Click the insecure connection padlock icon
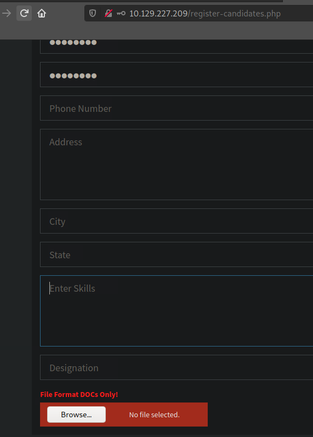 108,13
